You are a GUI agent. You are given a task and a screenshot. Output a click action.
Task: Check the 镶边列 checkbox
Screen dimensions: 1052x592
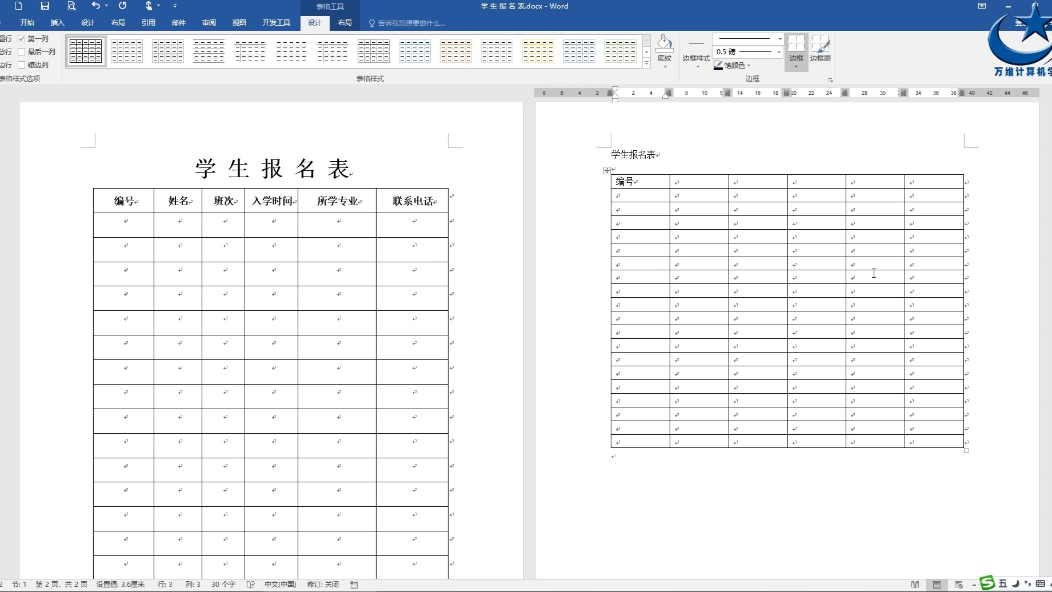(x=22, y=65)
